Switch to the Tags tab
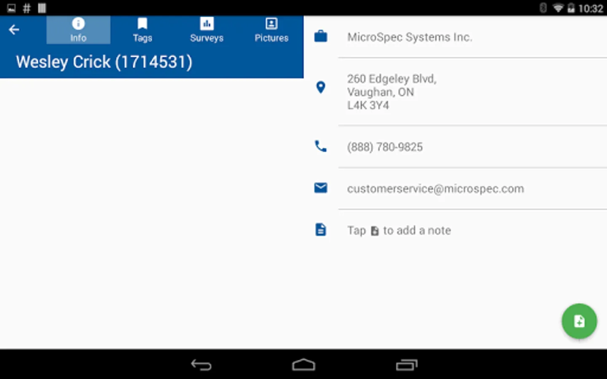 (142, 30)
